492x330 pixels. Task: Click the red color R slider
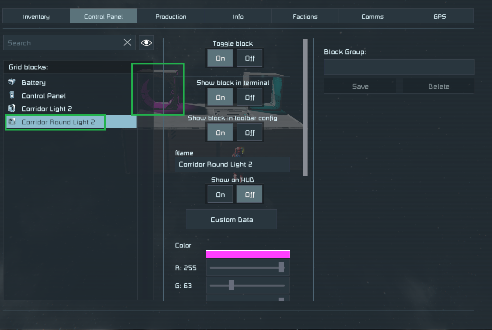tap(248, 267)
